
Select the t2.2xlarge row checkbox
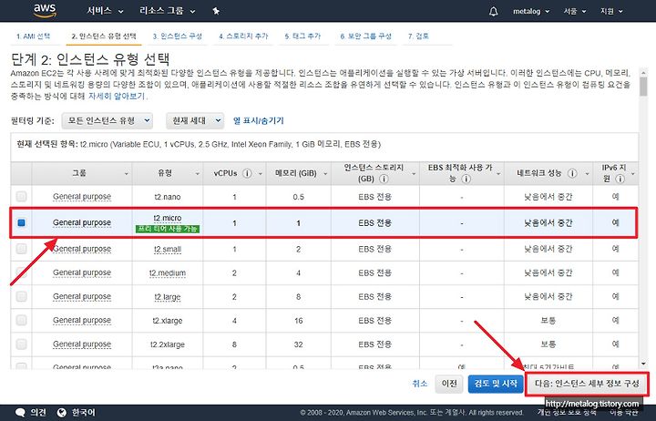21,344
